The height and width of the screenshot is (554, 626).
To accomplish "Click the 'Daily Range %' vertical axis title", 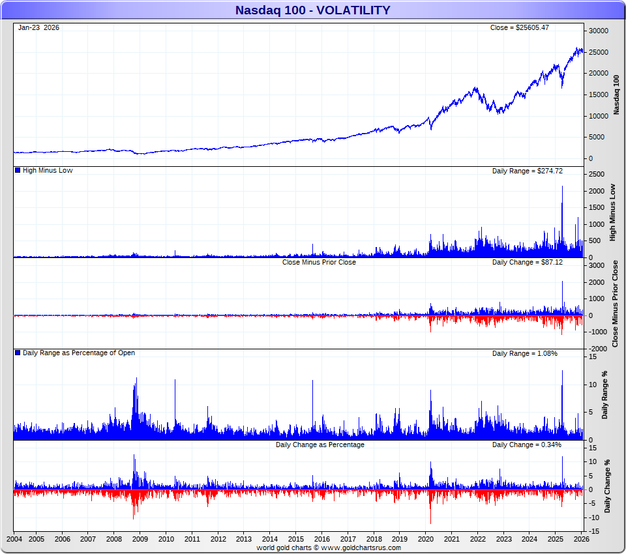I will point(605,395).
